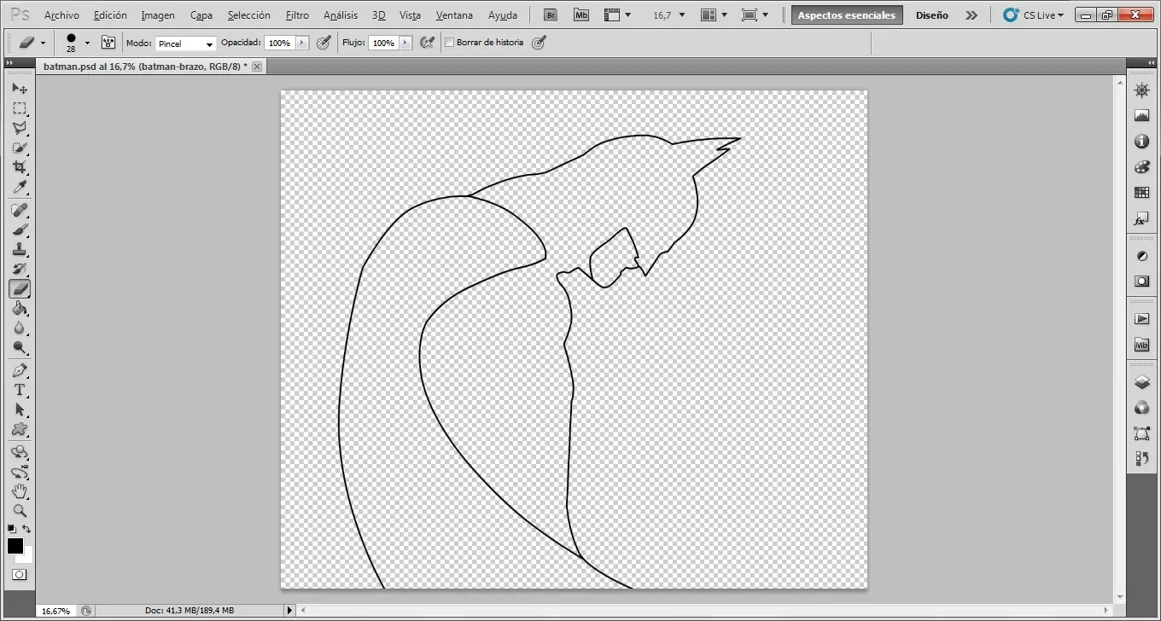This screenshot has height=621, width=1161.
Task: Select the Quick Selection tool
Action: tap(20, 148)
